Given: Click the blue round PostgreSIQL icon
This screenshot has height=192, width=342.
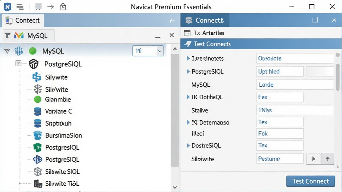Looking at the screenshot, I should click(x=37, y=160).
